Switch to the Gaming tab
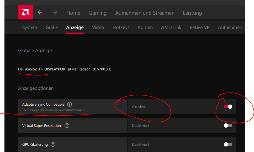 pos(97,13)
